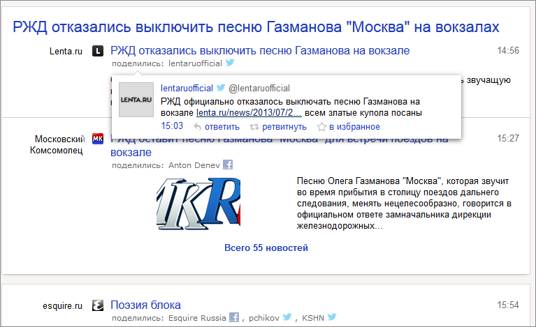Click "в избранное" in the tweet popup
536x327 pixels.
pos(354,127)
